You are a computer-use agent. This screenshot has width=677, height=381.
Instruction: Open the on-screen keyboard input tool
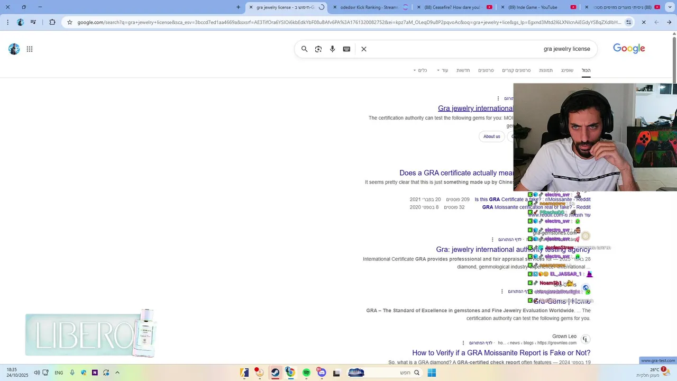(346, 49)
